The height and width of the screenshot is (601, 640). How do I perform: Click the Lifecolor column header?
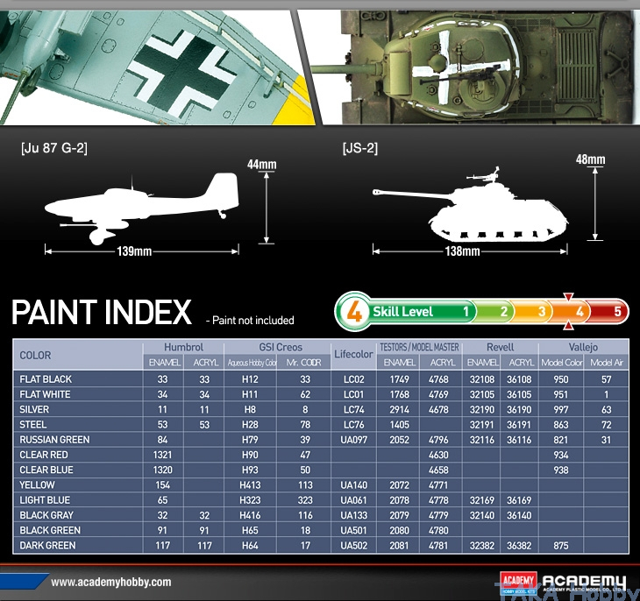pyautogui.click(x=354, y=355)
